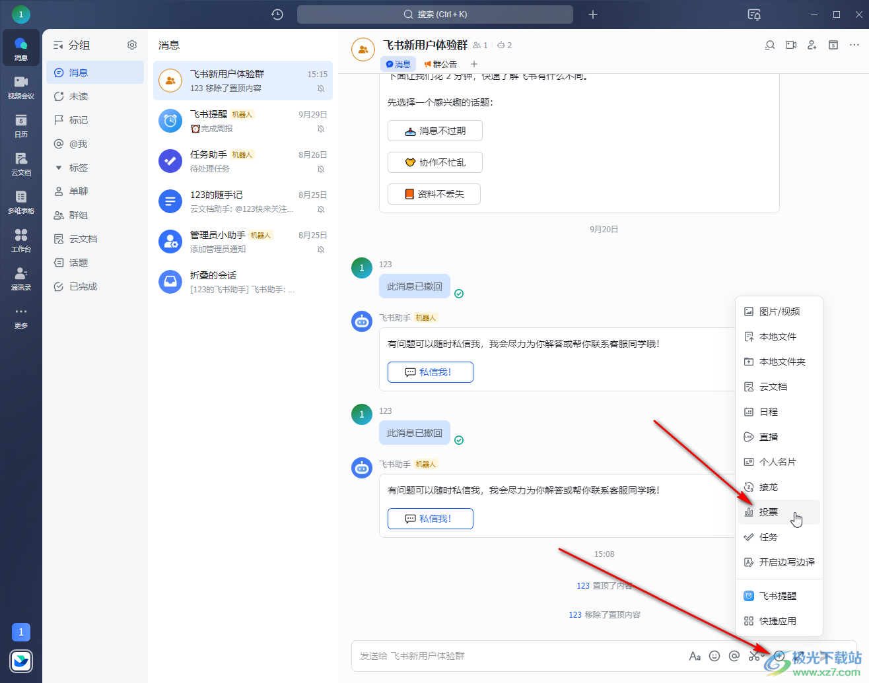Click the 123 link in 移除了置顶内容 notice
869x683 pixels.
(x=575, y=614)
